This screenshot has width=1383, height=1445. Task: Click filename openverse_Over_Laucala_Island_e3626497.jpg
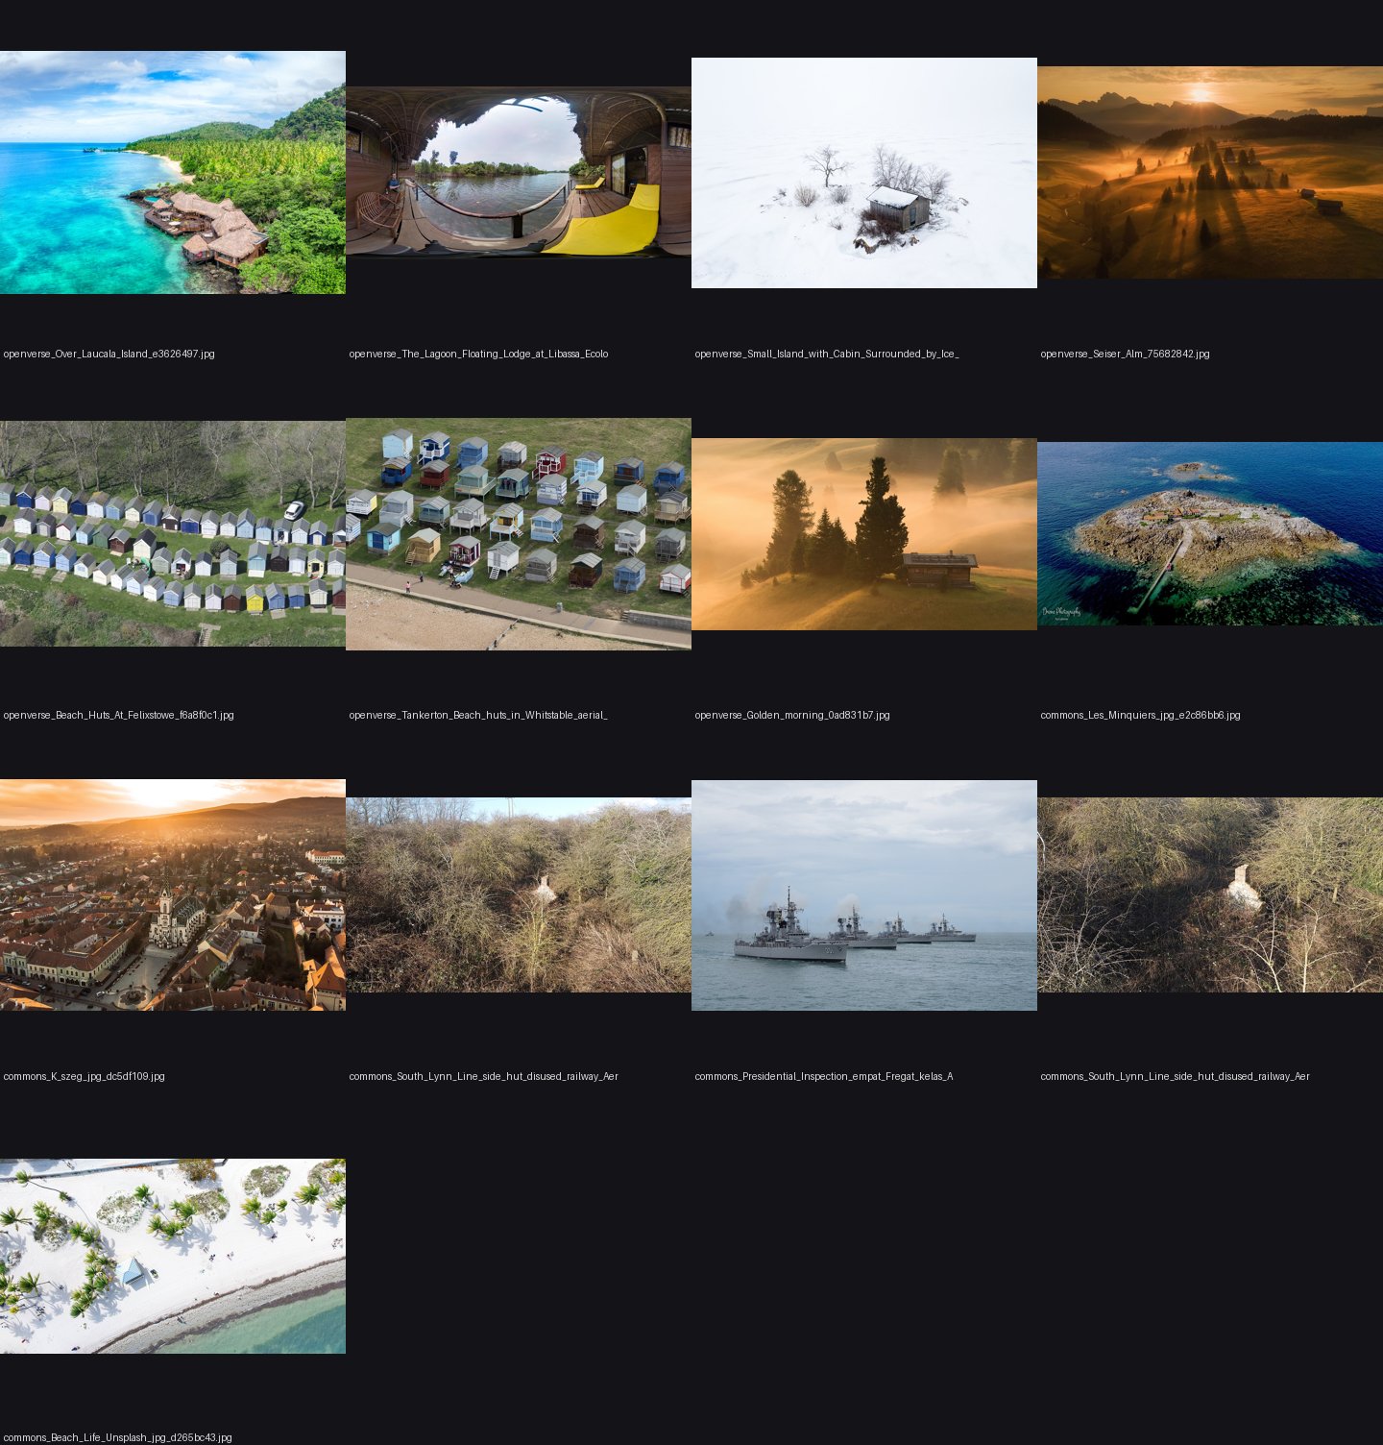point(109,354)
